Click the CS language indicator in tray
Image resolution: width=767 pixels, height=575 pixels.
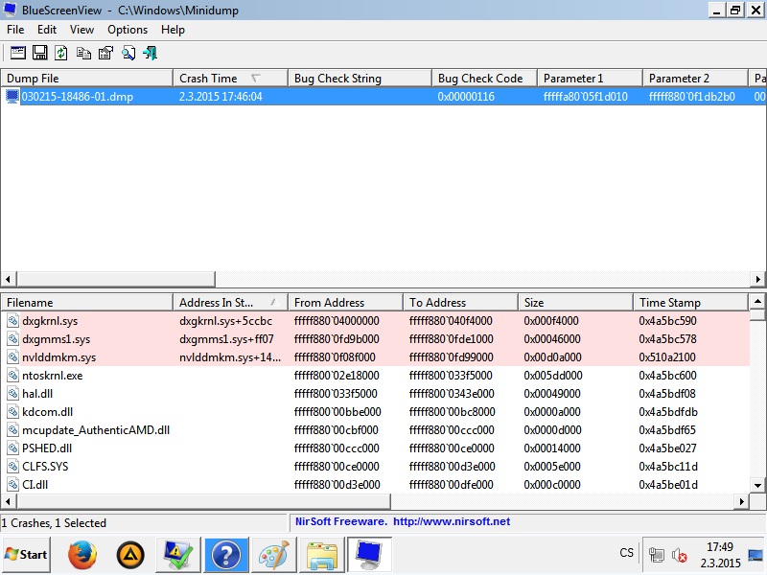(626, 553)
